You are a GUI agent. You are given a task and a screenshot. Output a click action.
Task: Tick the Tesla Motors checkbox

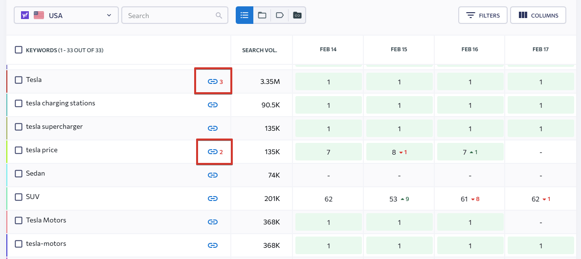coord(19,220)
